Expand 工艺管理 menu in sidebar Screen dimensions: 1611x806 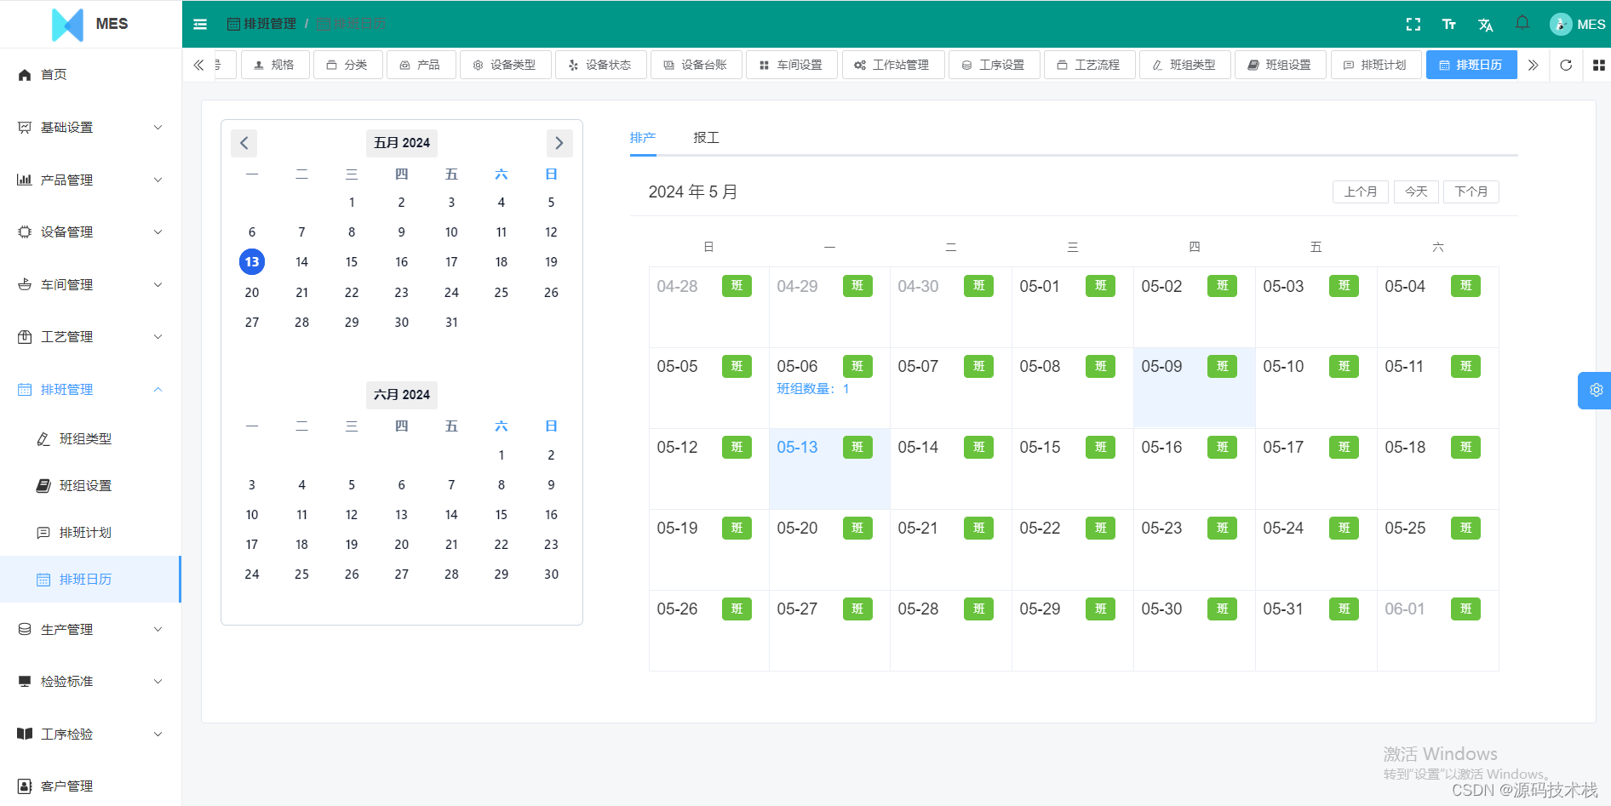90,337
